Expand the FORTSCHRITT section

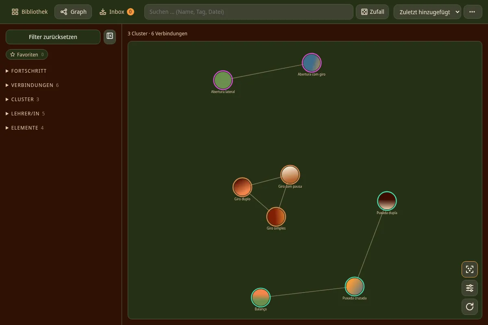pyautogui.click(x=26, y=71)
